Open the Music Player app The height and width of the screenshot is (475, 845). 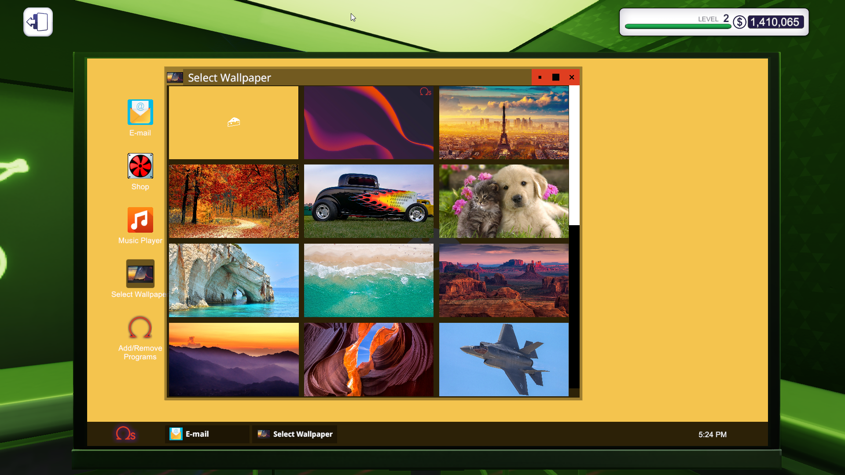point(140,220)
